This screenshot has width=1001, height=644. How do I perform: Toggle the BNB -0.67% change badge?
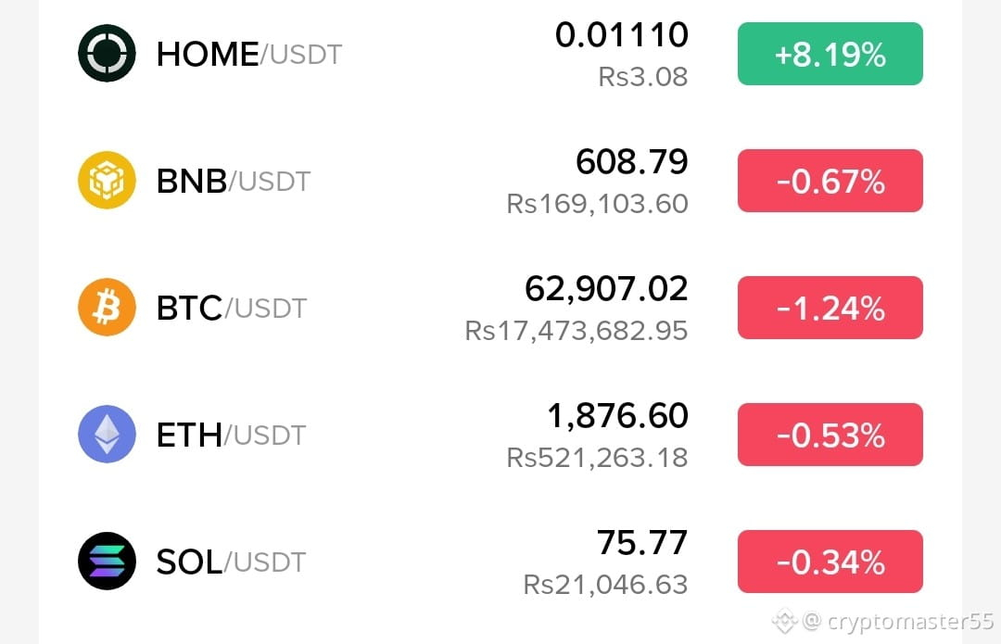pyautogui.click(x=830, y=181)
